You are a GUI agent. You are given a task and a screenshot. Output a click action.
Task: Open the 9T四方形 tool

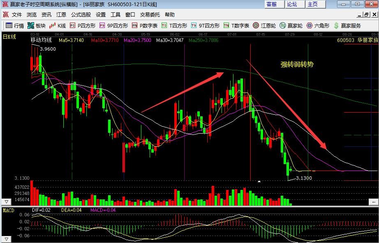coord(205,25)
